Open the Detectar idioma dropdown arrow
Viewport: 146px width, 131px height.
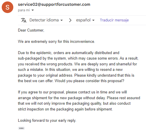point(62,20)
